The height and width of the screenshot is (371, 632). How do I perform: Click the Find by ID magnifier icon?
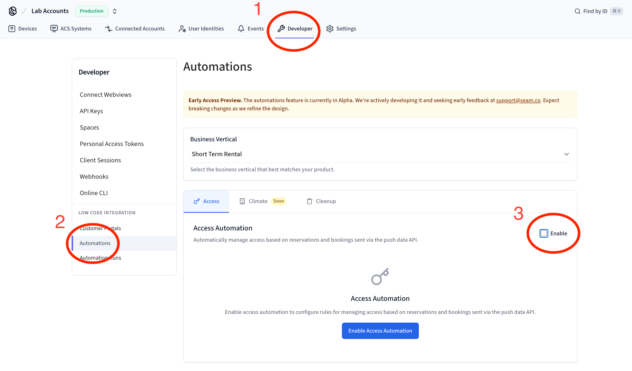pos(577,11)
